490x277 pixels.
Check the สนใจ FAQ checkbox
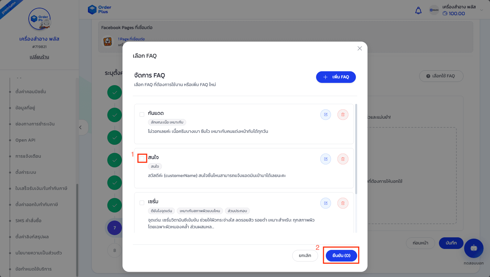(x=142, y=158)
